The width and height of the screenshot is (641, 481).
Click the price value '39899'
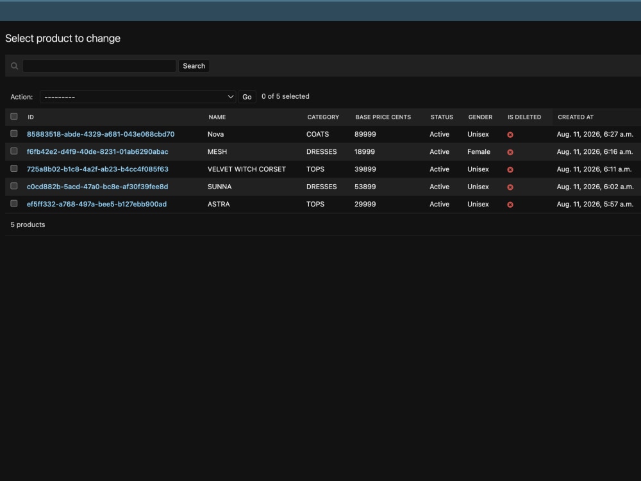tap(365, 169)
